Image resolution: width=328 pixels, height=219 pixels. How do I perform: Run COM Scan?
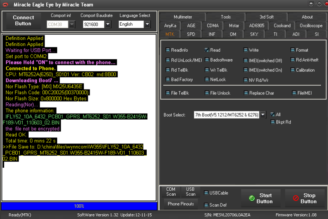pos(171,191)
